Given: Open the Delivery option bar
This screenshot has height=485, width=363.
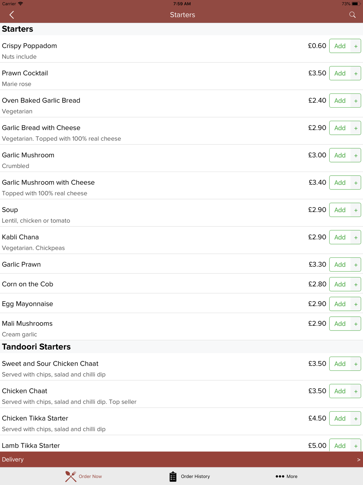Looking at the screenshot, I should click(181, 460).
